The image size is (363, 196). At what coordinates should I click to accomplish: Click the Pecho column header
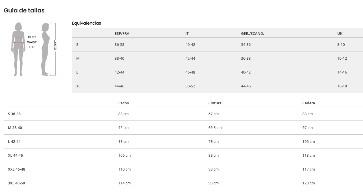tap(123, 103)
